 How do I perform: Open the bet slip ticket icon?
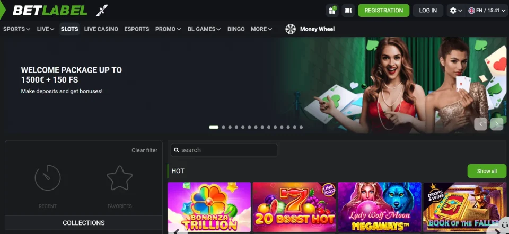[x=348, y=11]
